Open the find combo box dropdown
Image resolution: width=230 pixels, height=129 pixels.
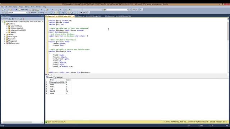[x=128, y=10]
